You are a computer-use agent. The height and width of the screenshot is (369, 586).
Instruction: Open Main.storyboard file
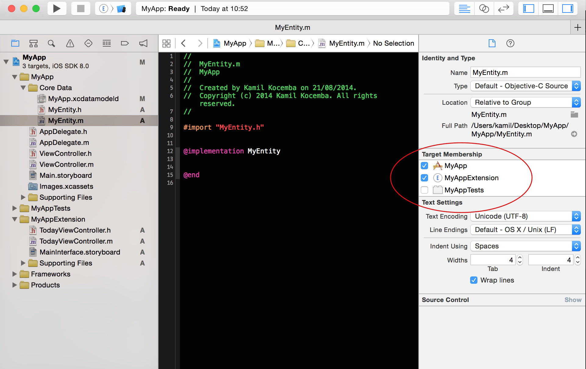click(x=79, y=175)
